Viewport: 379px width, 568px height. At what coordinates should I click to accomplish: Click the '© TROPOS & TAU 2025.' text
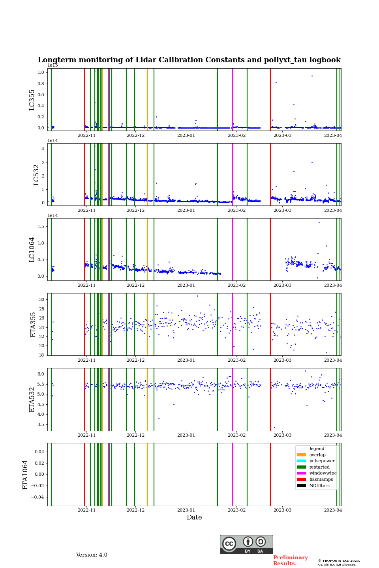(x=339, y=561)
